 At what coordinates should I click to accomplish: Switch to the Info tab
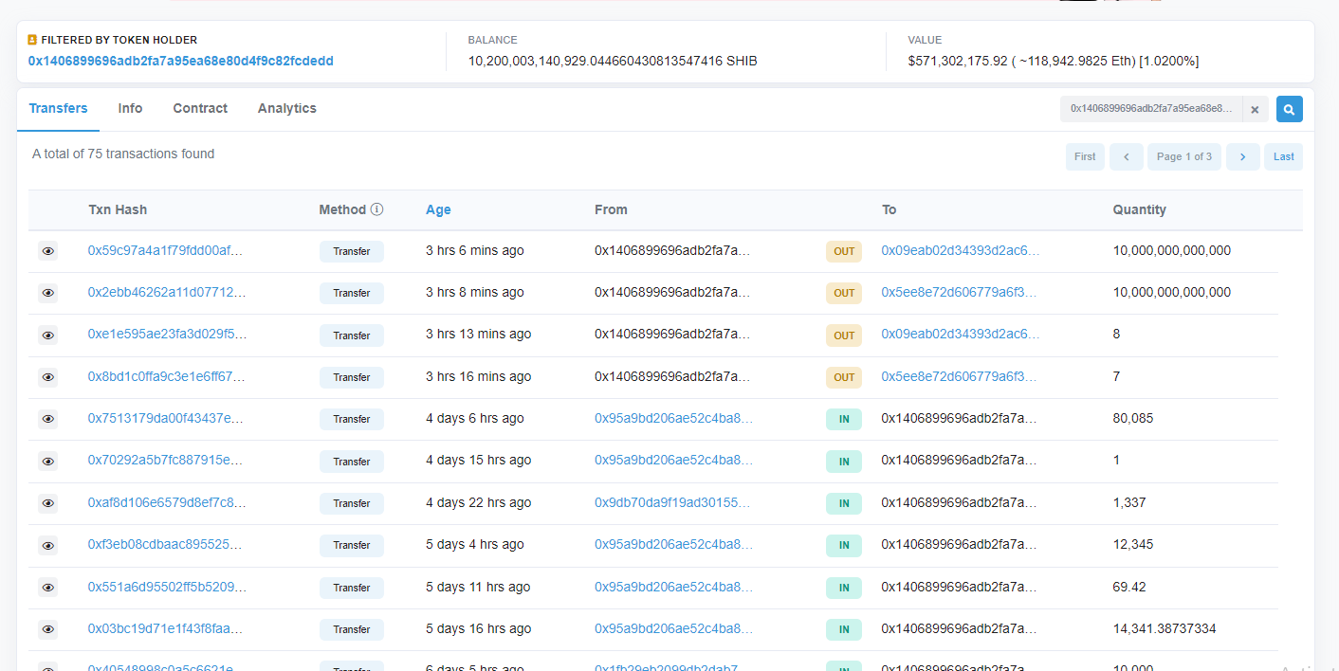[x=130, y=109]
